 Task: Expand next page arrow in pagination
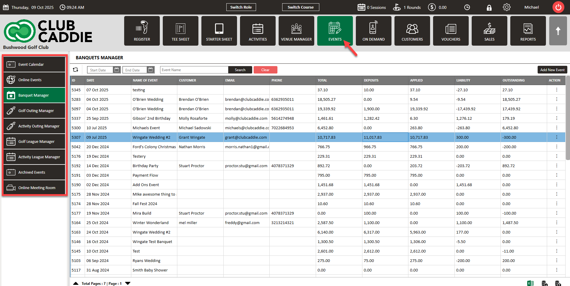tap(128, 283)
